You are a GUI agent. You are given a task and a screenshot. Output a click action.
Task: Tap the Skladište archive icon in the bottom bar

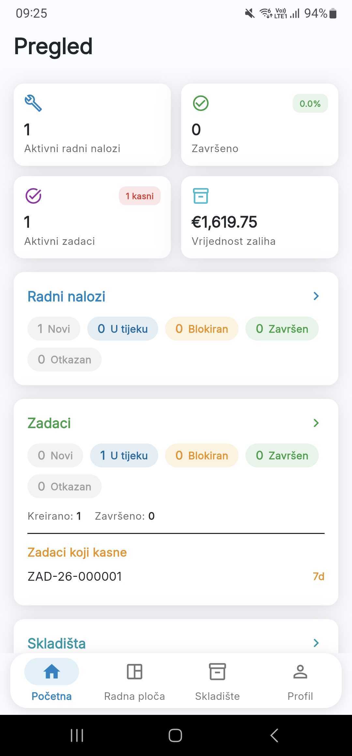click(x=217, y=672)
